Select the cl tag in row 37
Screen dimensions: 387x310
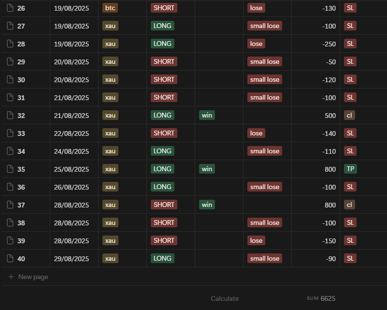pyautogui.click(x=349, y=205)
